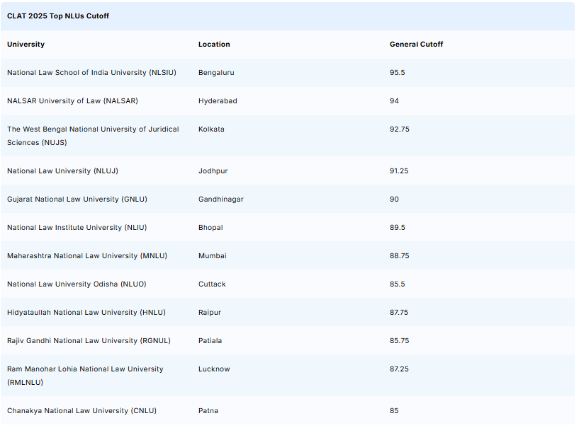Click the 85.75 cutoff value
The height and width of the screenshot is (428, 579).
[400, 341]
